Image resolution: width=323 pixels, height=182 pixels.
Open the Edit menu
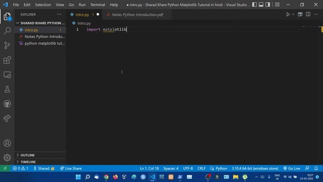click(x=27, y=5)
